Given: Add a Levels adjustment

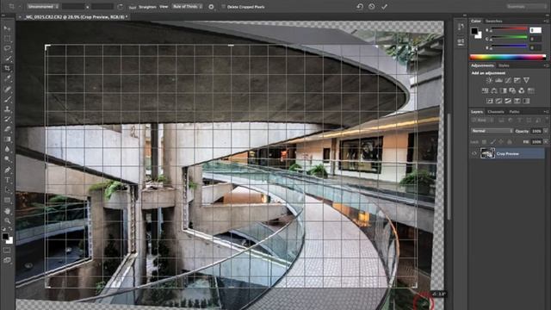Looking at the screenshot, I should click(x=498, y=80).
